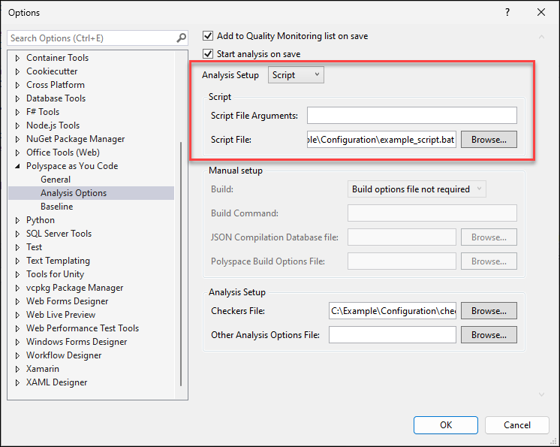Click the Script File Arguments field
Screen dimensions: 560x447
tap(411, 115)
